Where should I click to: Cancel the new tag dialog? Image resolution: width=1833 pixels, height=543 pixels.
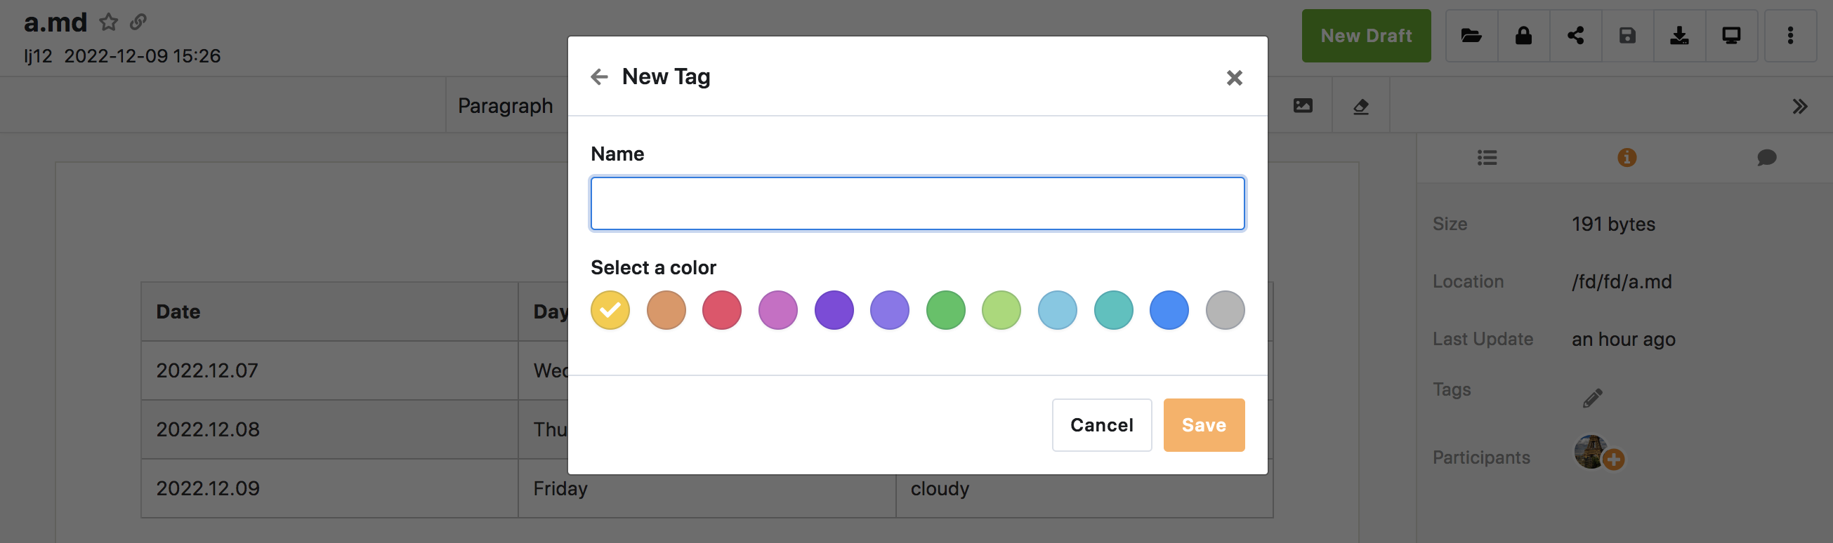[x=1101, y=425]
